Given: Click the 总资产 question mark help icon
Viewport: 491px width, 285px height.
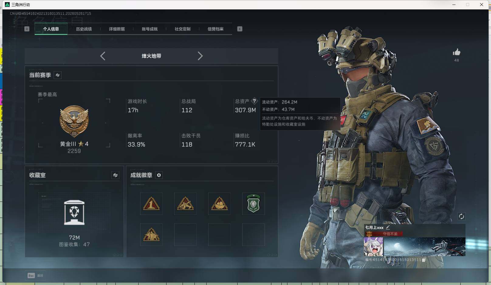Looking at the screenshot, I should (254, 101).
